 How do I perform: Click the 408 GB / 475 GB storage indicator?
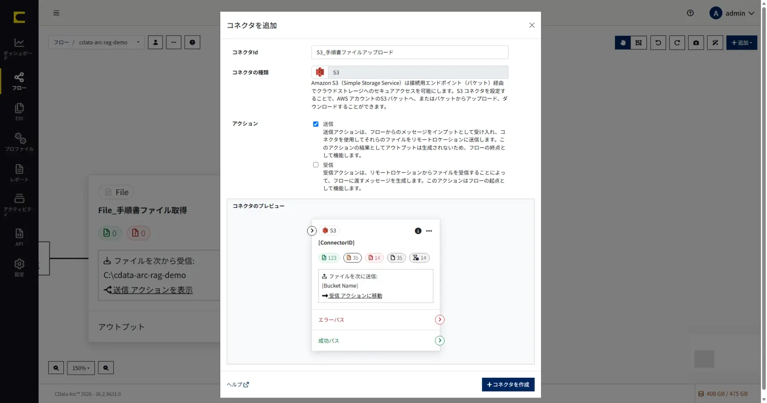[723, 394]
